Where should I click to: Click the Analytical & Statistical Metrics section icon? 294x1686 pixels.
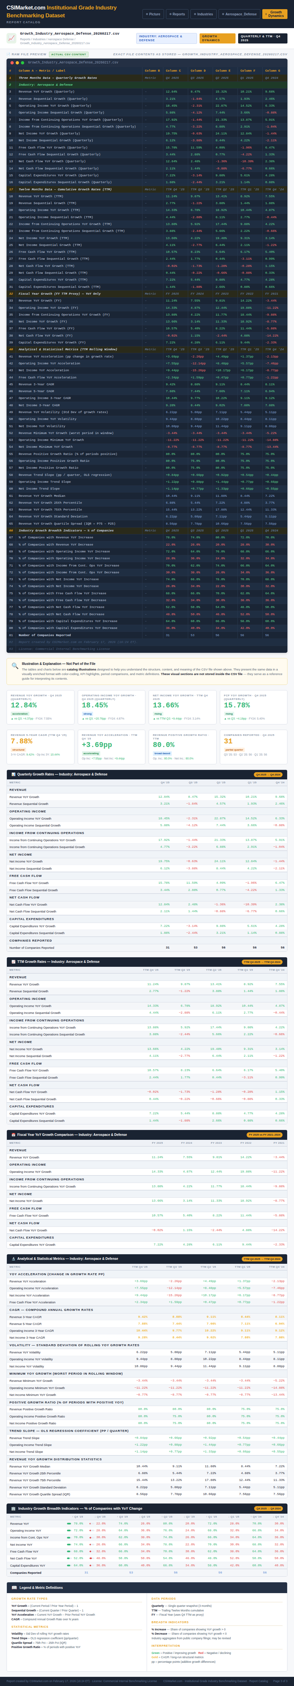[13, 1258]
